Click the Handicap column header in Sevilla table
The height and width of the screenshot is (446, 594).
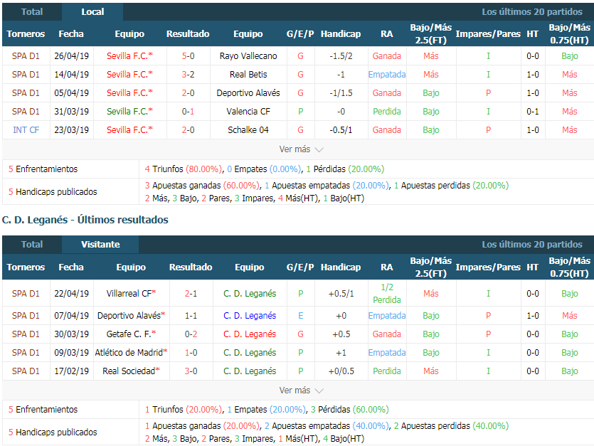click(341, 34)
